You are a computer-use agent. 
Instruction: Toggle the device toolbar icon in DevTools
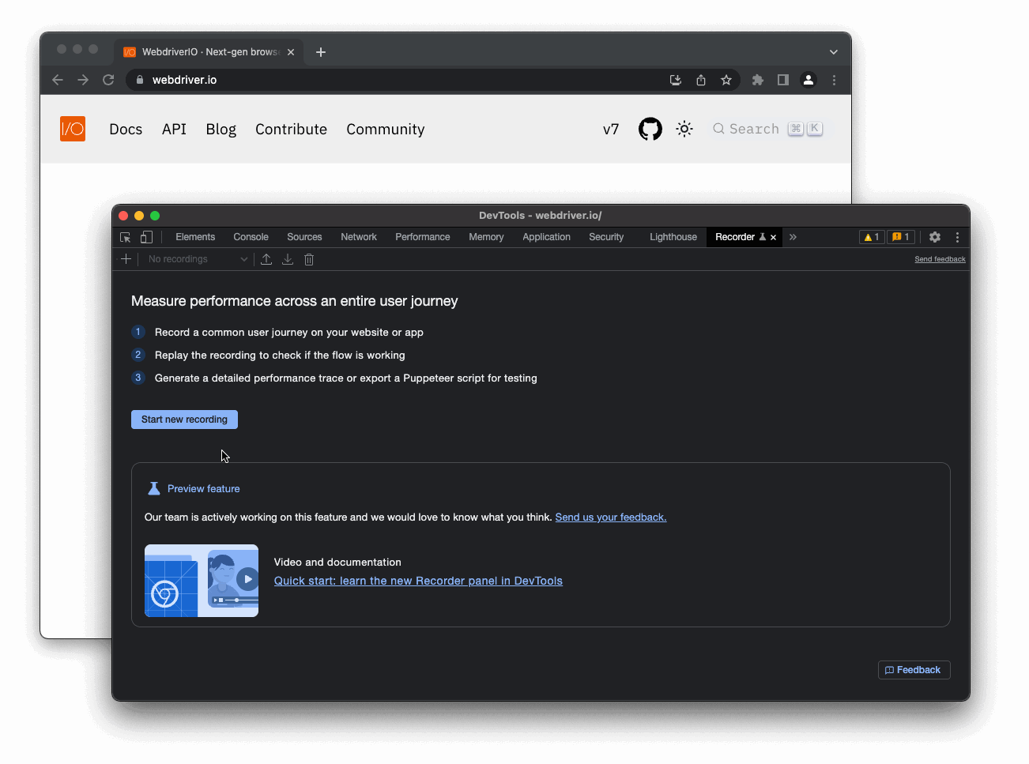tap(146, 237)
